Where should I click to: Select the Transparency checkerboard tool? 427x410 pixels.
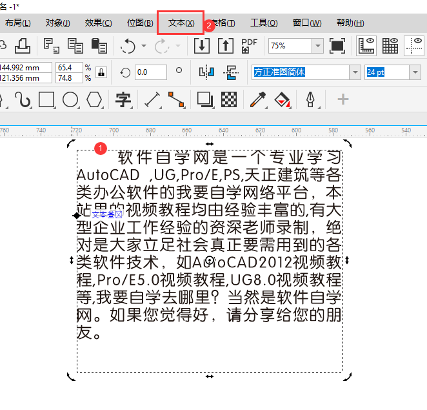pos(229,99)
